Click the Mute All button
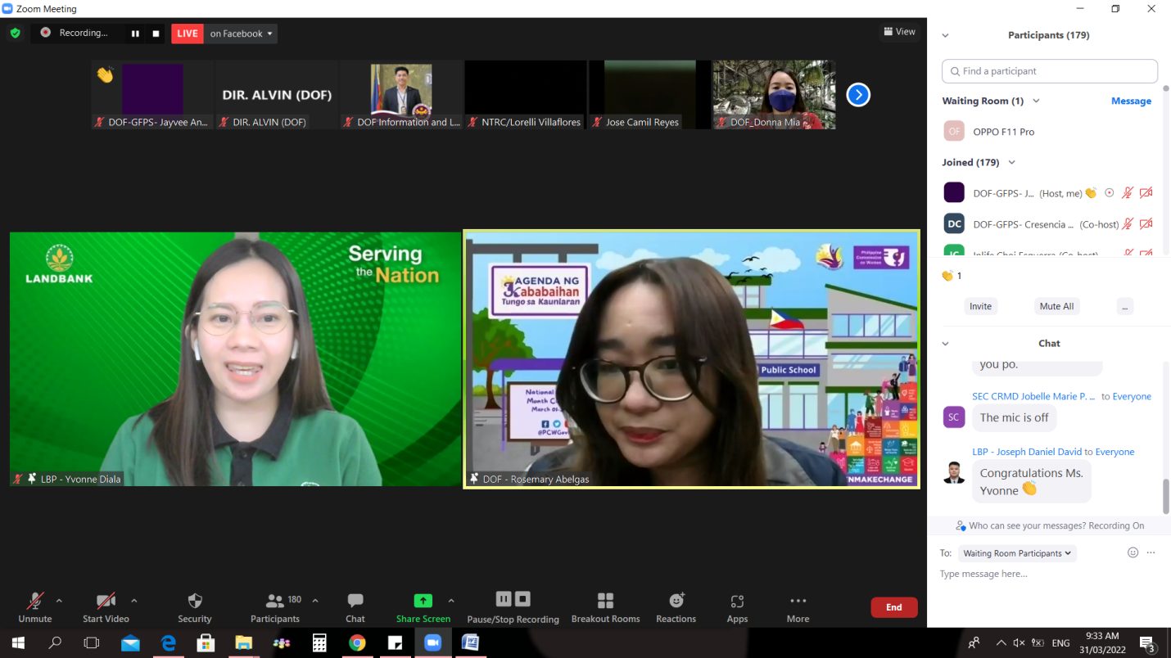 click(1056, 306)
